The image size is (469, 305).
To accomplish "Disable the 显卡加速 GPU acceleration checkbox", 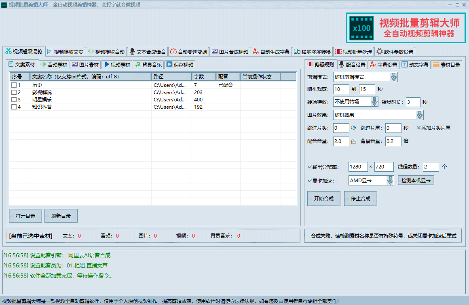I will (310, 180).
